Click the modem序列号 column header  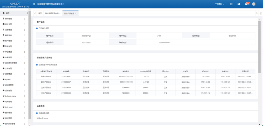(146, 71)
